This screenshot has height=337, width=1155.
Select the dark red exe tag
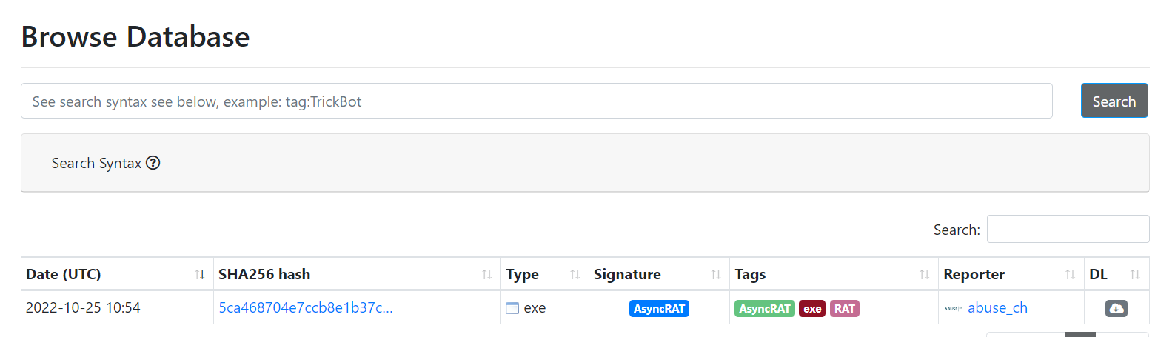pos(812,308)
